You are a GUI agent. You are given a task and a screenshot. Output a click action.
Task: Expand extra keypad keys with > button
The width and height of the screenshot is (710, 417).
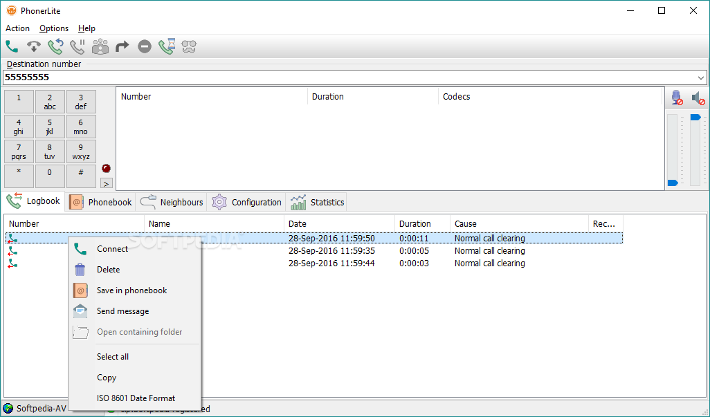coord(106,184)
